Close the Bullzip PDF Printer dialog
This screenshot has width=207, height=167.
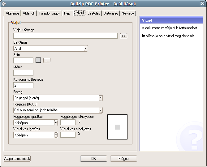click(202, 4)
